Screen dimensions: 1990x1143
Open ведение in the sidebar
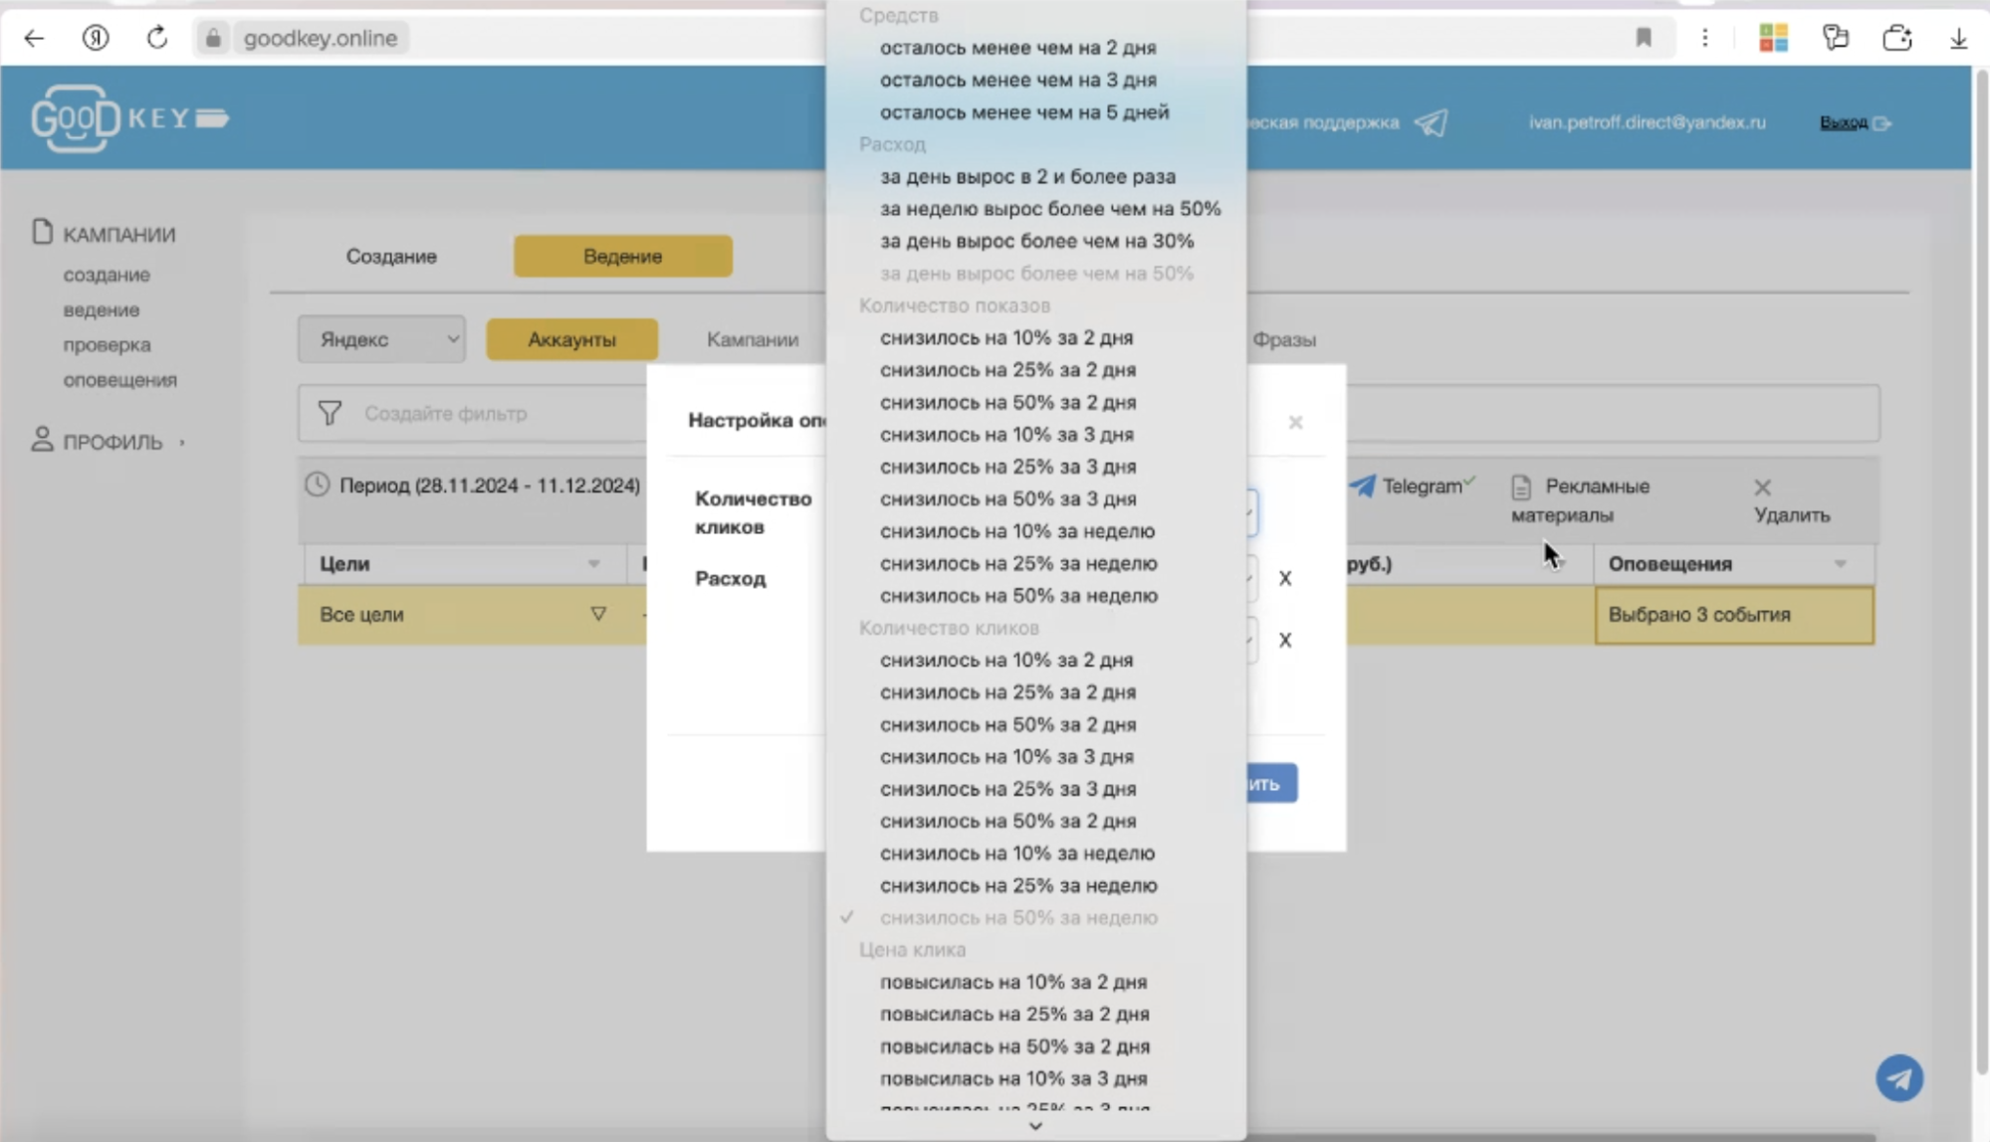coord(102,309)
